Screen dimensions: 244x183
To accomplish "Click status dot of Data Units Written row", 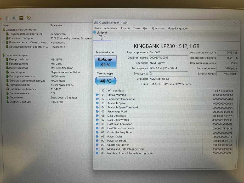I will coord(97,120).
